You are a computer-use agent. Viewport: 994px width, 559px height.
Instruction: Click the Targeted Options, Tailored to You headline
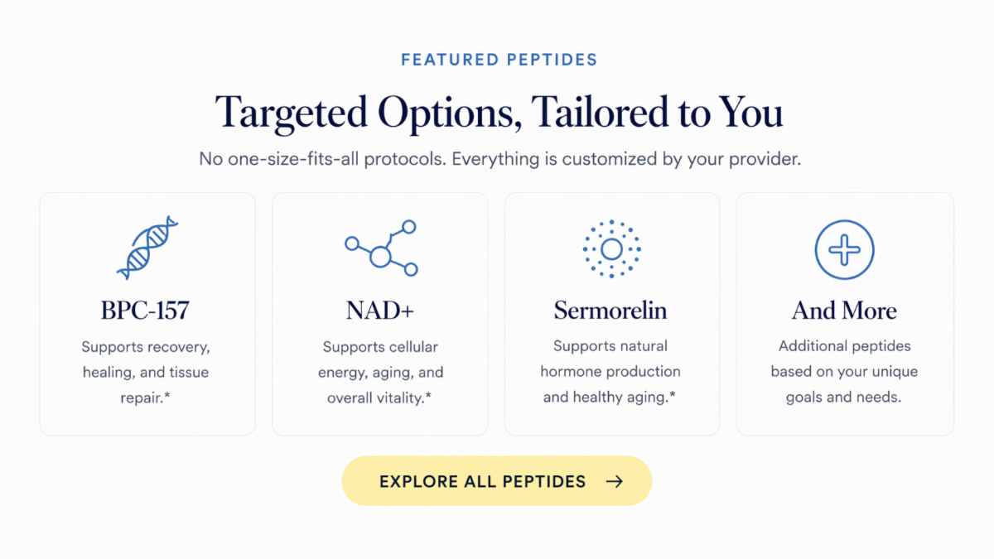pos(499,111)
